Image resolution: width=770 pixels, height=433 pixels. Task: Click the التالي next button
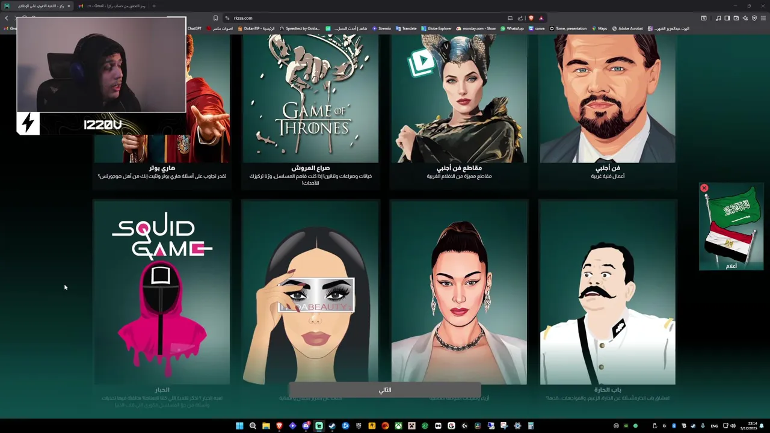tap(385, 390)
